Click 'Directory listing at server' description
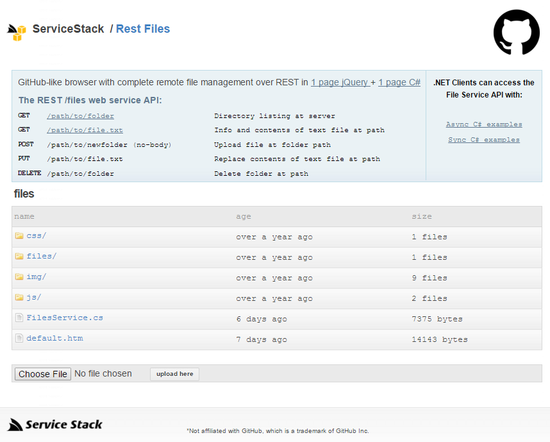This screenshot has height=442, width=550. pos(274,116)
